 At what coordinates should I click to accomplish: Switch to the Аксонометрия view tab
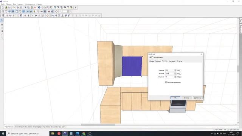19,127
